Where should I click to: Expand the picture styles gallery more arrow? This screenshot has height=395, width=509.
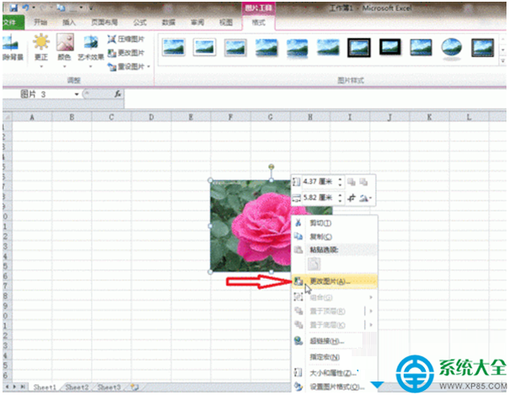click(x=503, y=61)
